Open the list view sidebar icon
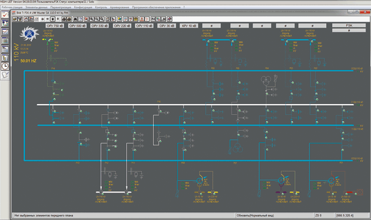This screenshot has height=220, width=371. pos(5,57)
